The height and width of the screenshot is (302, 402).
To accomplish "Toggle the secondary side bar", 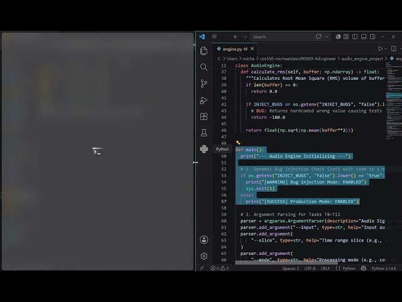I will (372, 36).
